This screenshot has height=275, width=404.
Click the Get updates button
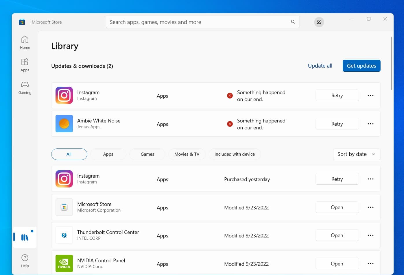361,66
